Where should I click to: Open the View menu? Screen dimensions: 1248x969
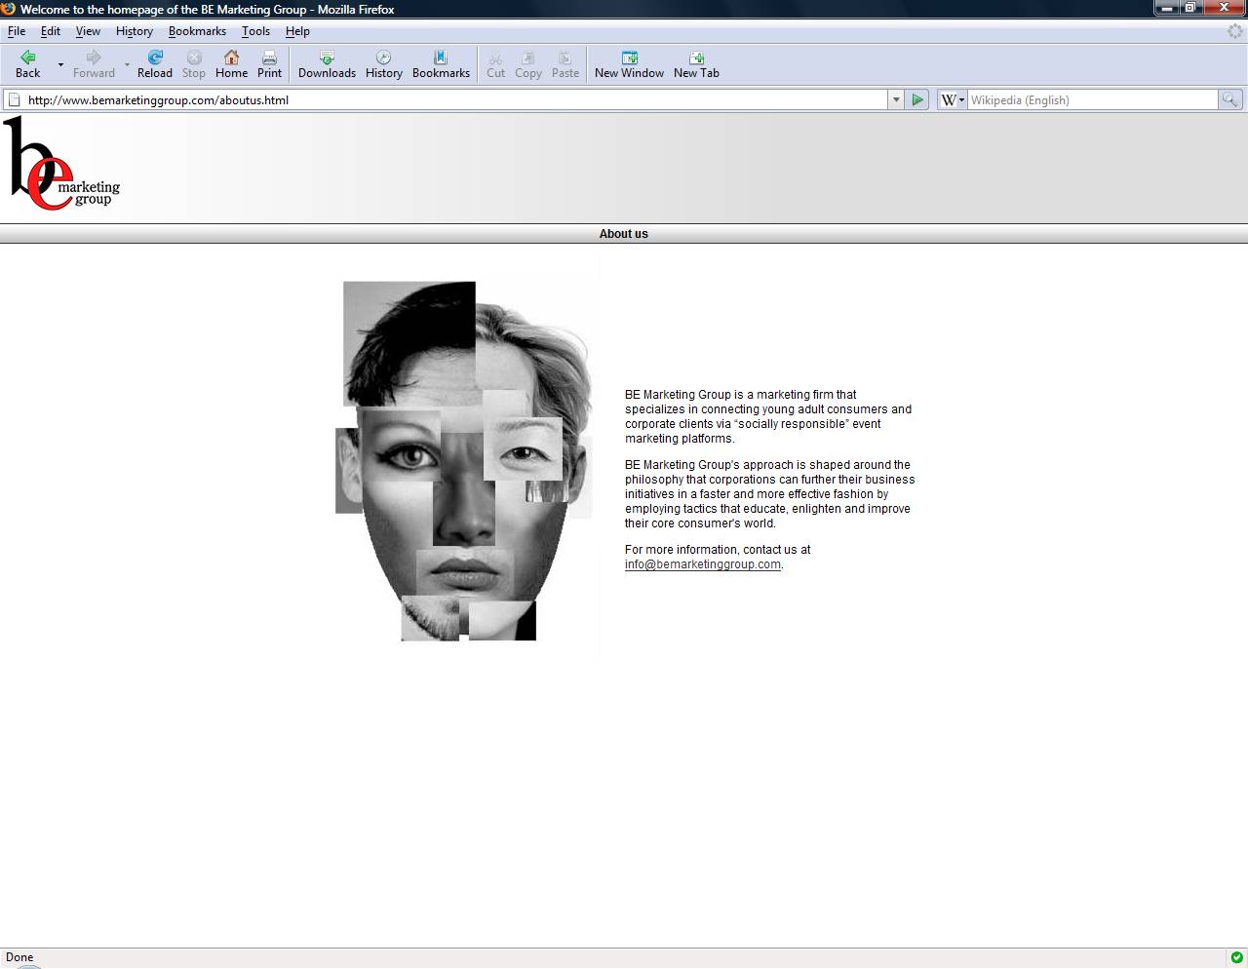pyautogui.click(x=88, y=31)
